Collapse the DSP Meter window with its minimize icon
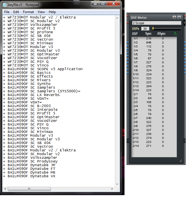Screen dimensions: 190x217 174,17
